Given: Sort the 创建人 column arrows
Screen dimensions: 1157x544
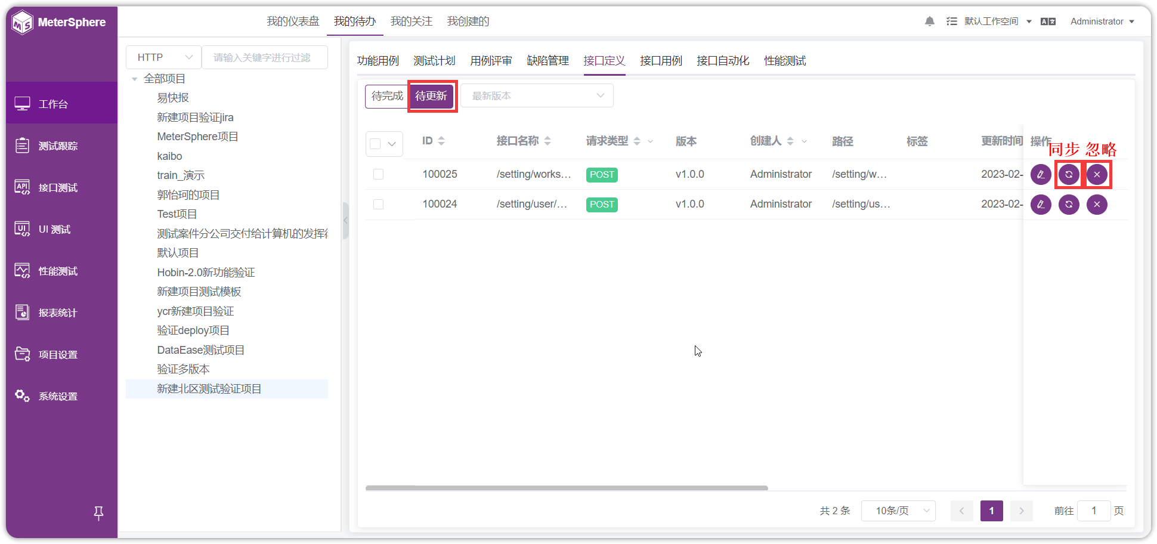Looking at the screenshot, I should [790, 141].
